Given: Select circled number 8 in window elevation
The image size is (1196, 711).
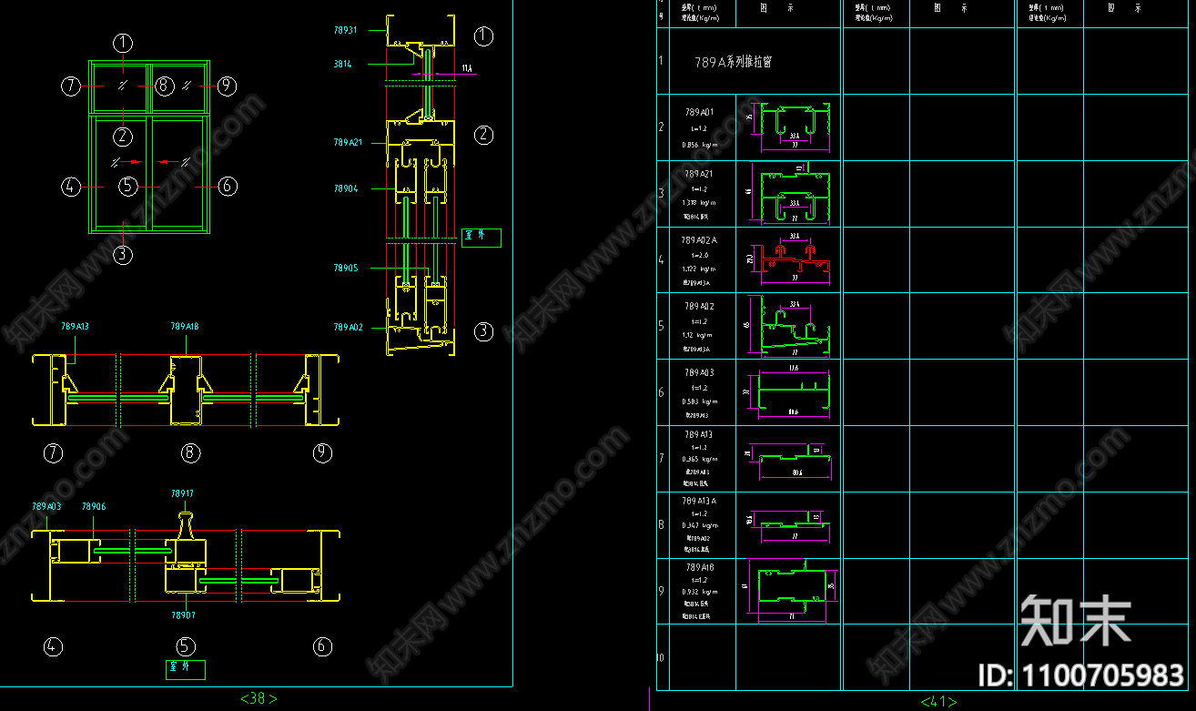Looking at the screenshot, I should (163, 86).
